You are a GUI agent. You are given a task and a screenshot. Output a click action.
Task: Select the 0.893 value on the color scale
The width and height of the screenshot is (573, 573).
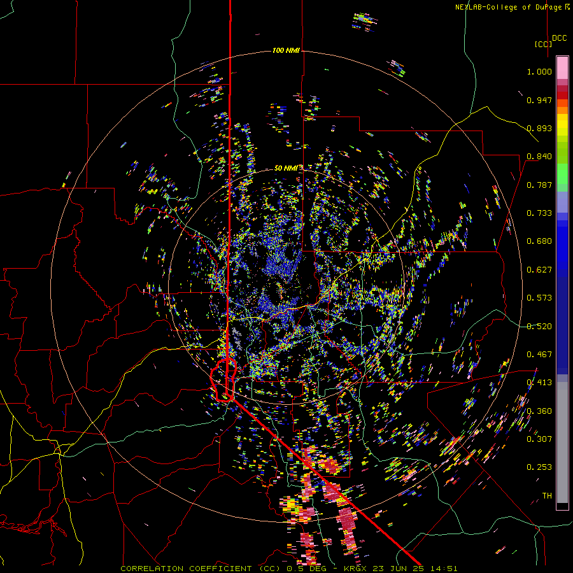(539, 128)
